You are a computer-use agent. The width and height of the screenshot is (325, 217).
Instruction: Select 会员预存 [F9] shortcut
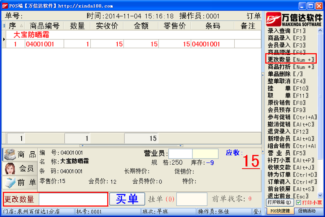click(x=287, y=110)
